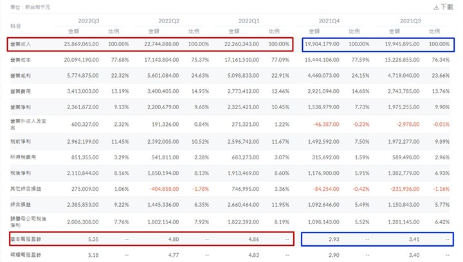
Task: Click operating income value 2,361,872.00
Action: coord(83,107)
